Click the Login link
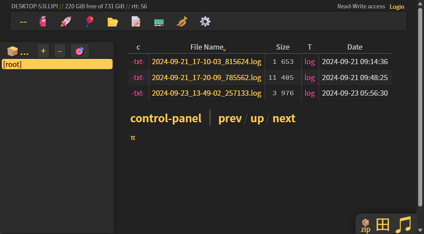This screenshot has height=234, width=424. (x=397, y=7)
